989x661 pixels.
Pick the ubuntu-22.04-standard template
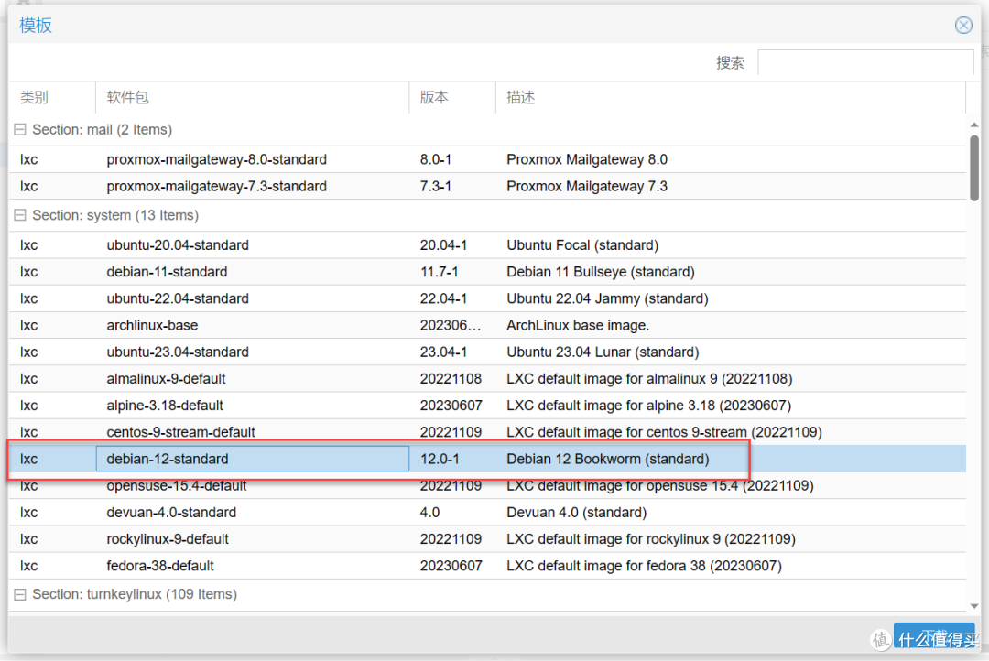[178, 298]
